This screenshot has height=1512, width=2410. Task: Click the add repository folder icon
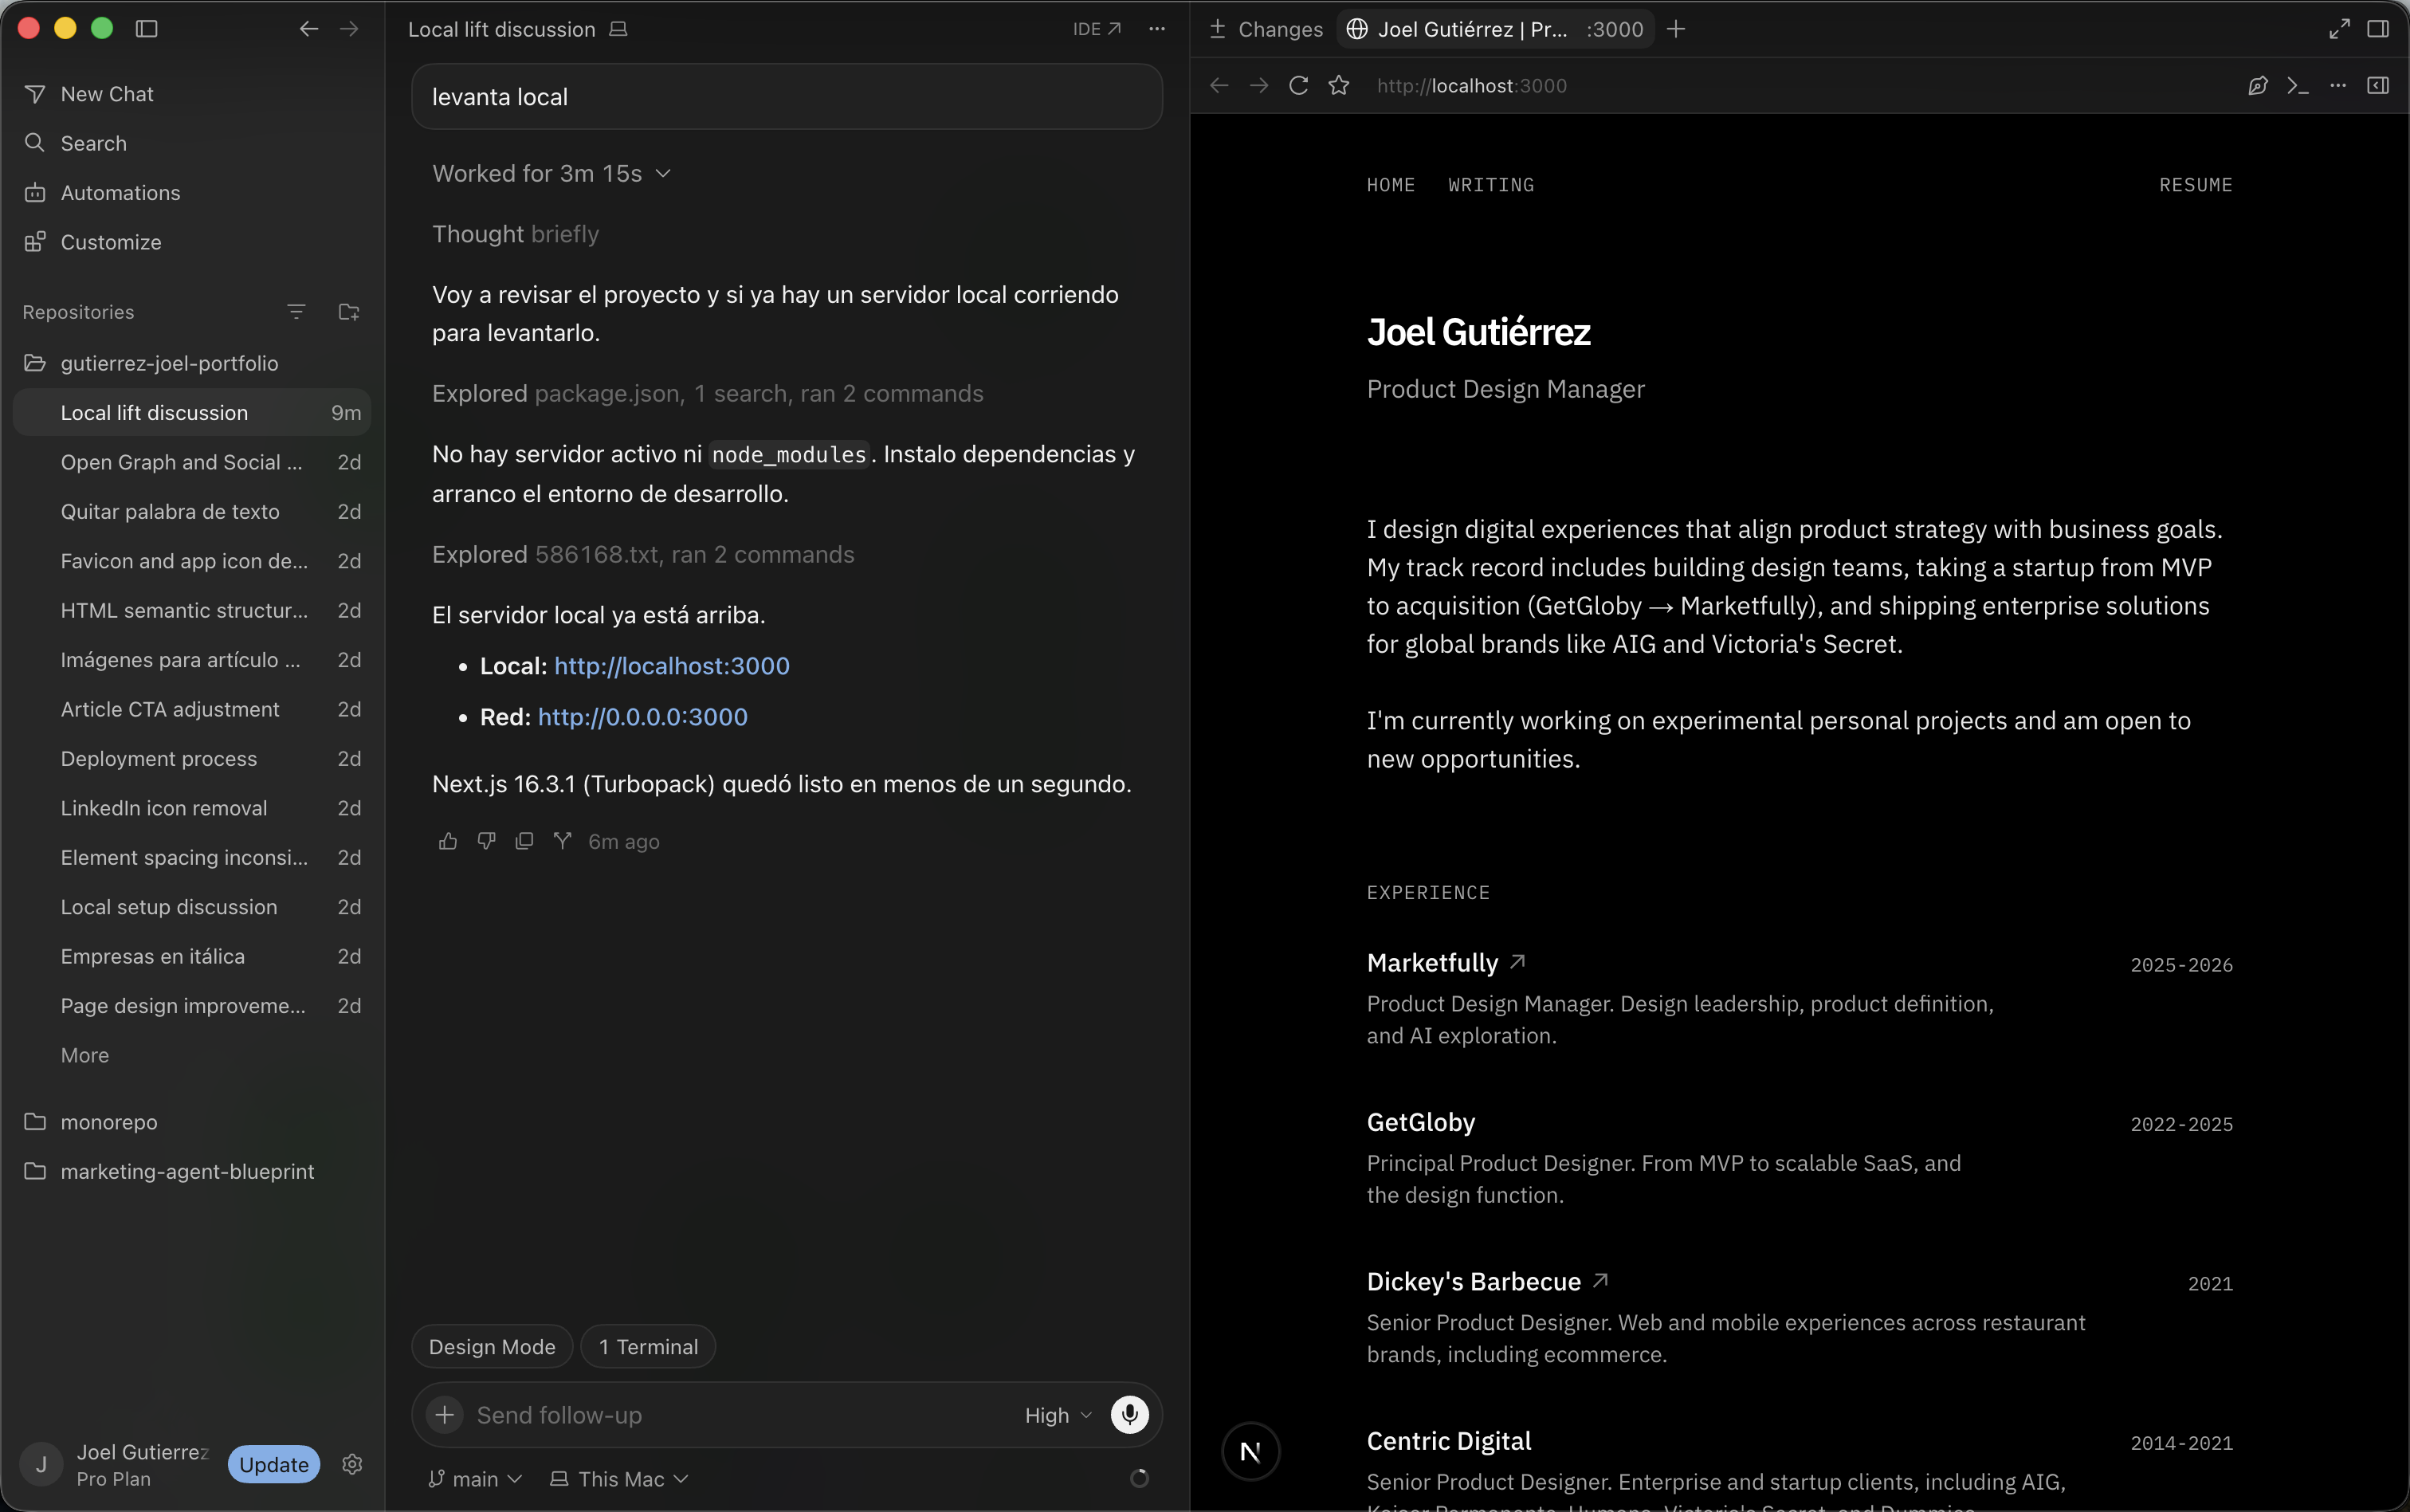349,312
